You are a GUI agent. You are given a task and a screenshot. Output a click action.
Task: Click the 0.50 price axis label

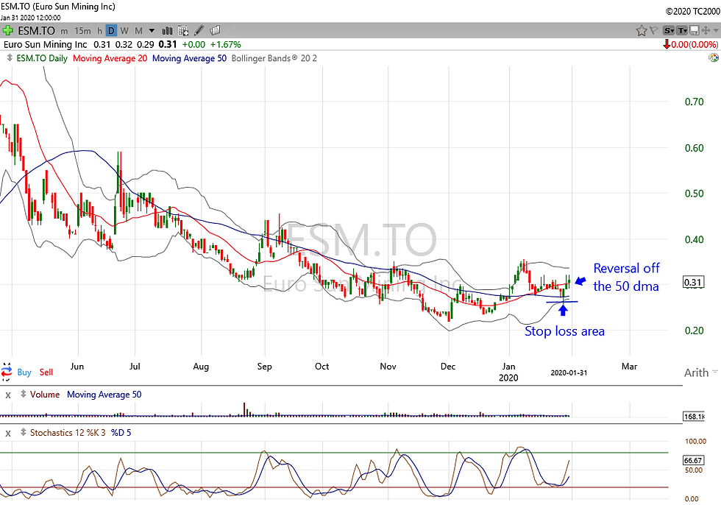(x=694, y=193)
